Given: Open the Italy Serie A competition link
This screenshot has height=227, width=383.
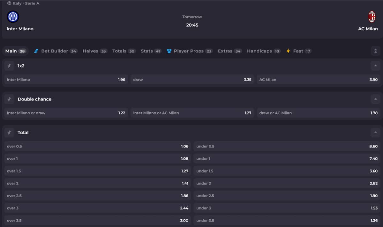Looking at the screenshot, I should [23, 3].
